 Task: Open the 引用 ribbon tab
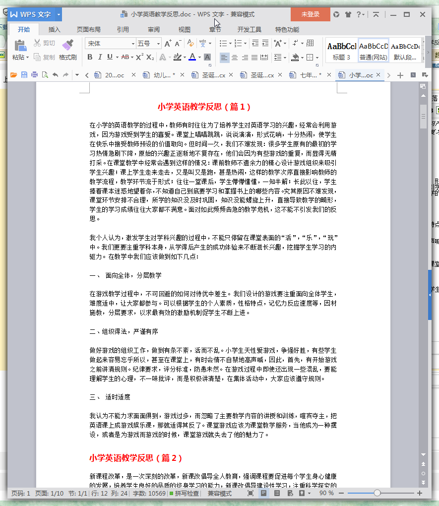(123, 30)
